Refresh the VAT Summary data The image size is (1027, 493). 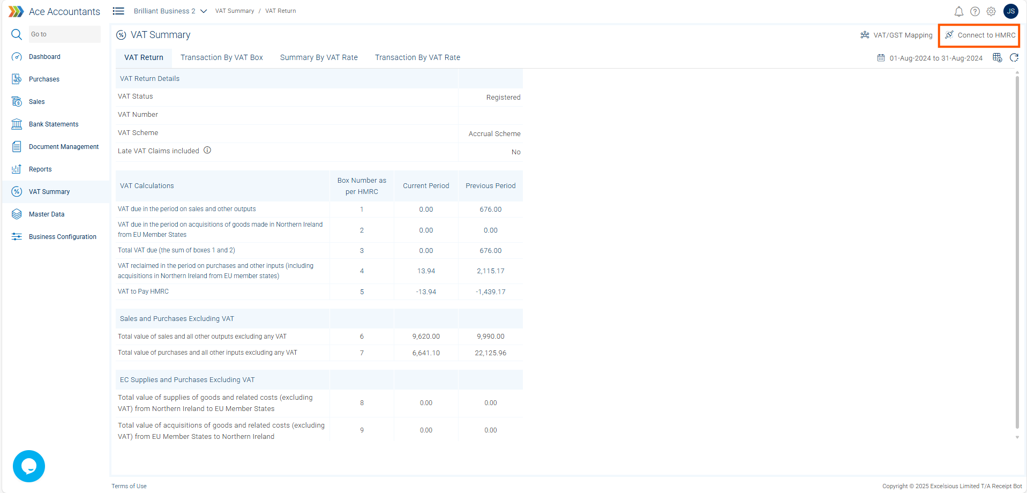click(x=1014, y=57)
